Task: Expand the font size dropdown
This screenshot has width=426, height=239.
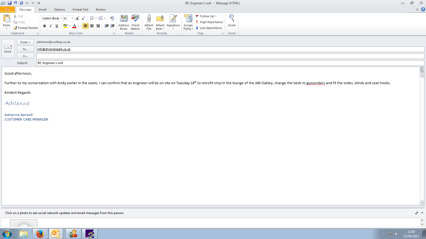Action: tap(72, 18)
